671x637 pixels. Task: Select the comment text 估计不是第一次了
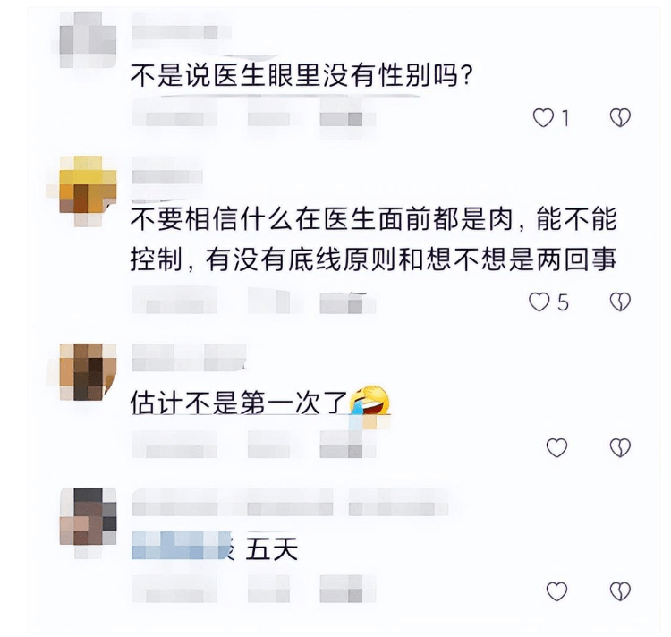[x=238, y=402]
